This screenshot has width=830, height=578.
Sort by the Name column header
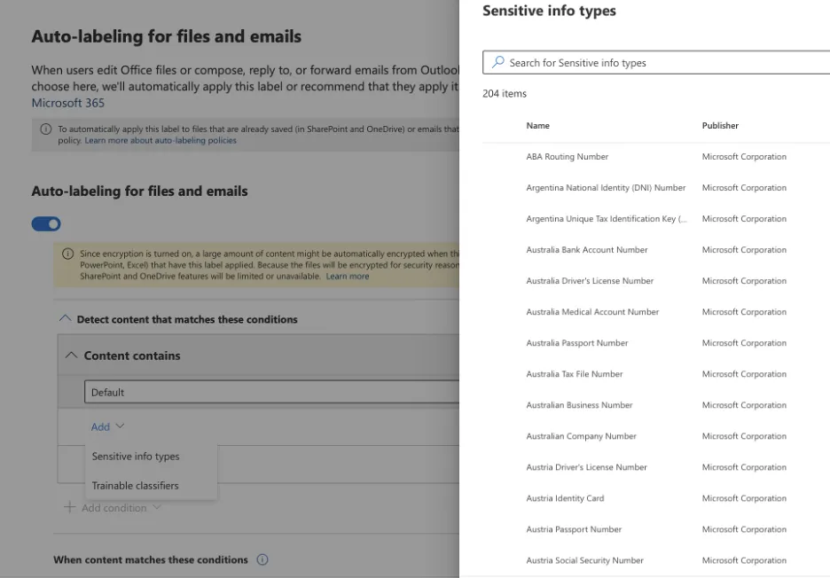(537, 126)
